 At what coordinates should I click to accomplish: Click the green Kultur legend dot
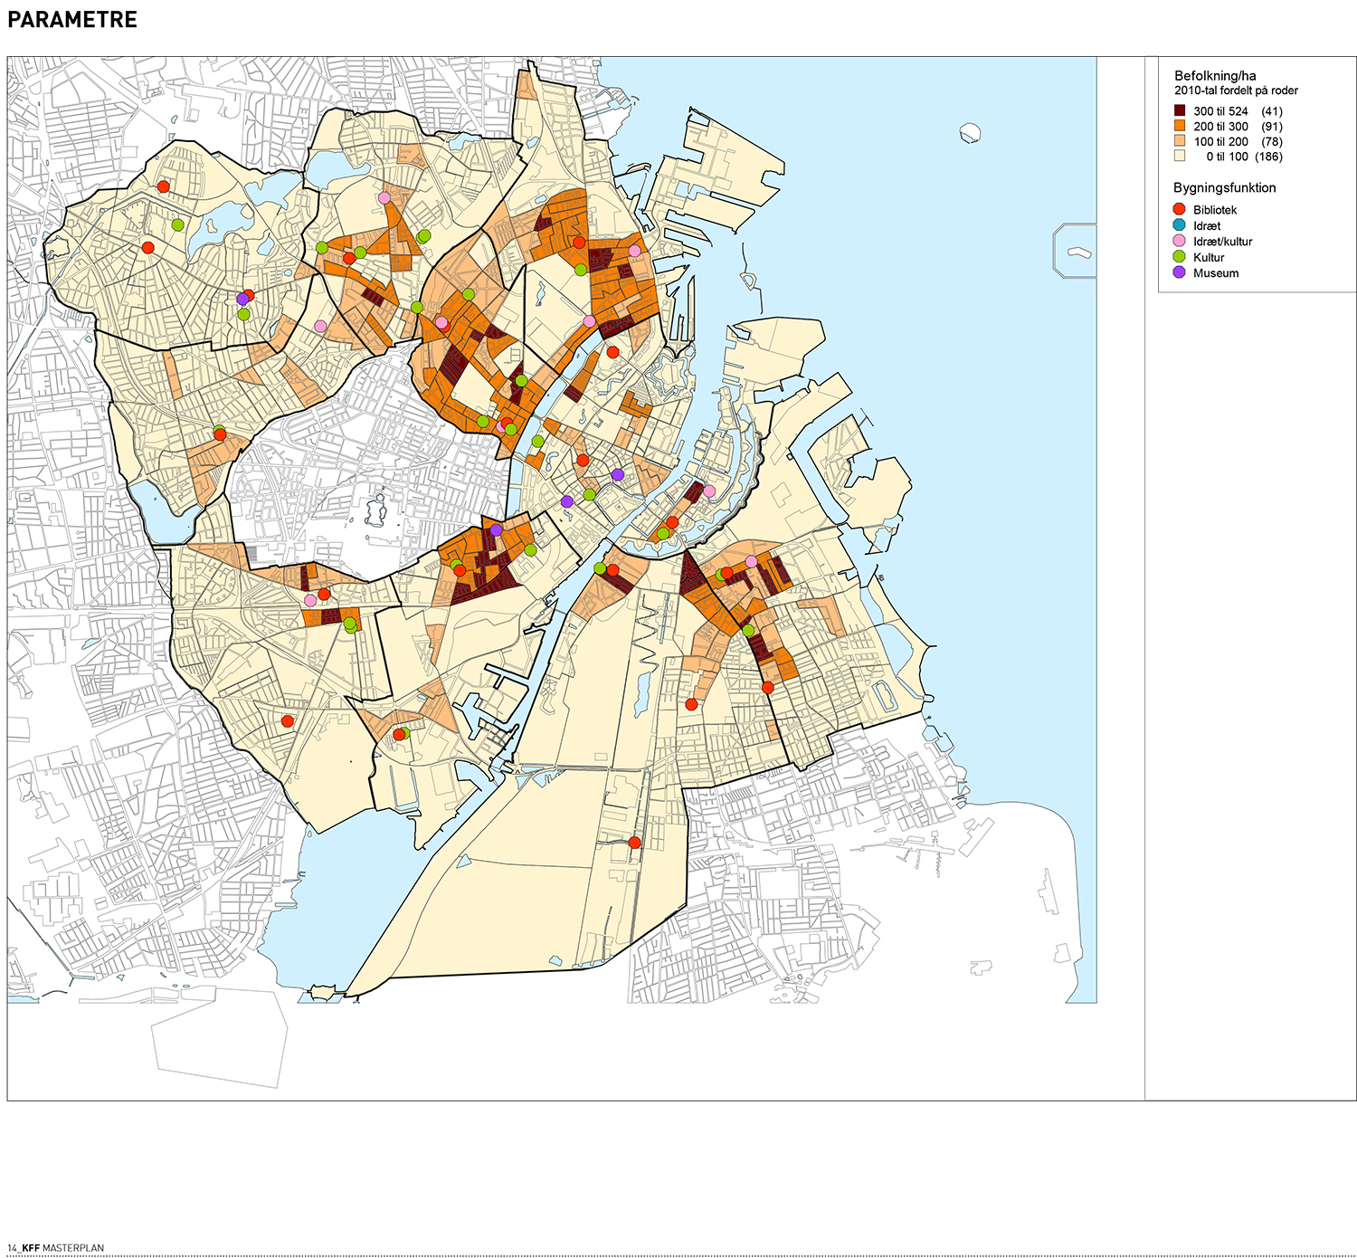1180,256
